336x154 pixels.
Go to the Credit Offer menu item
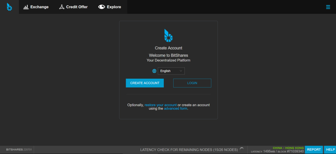(77, 7)
